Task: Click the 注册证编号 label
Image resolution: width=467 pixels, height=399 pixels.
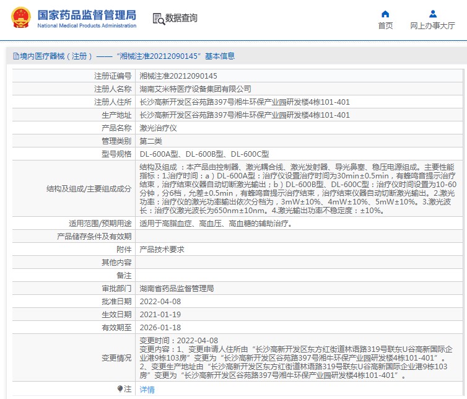Action: [113, 76]
